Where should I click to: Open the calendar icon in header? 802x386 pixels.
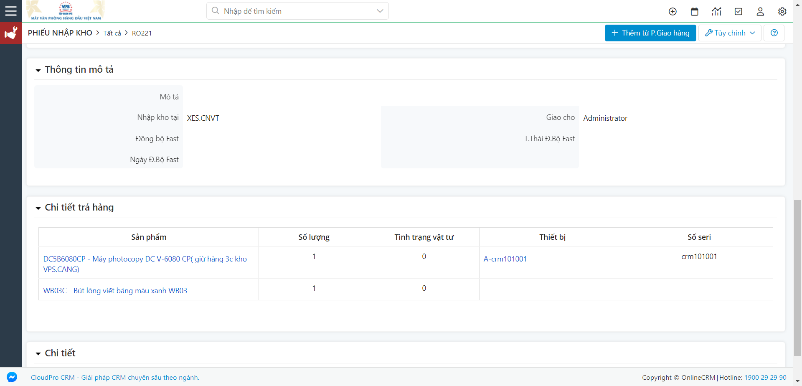pos(695,12)
